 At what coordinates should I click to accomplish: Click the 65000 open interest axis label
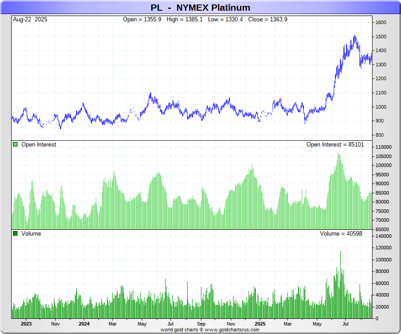click(x=382, y=229)
